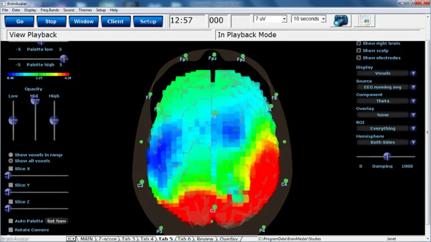Open the Help menu
The height and width of the screenshot is (242, 431).
pyautogui.click(x=114, y=10)
